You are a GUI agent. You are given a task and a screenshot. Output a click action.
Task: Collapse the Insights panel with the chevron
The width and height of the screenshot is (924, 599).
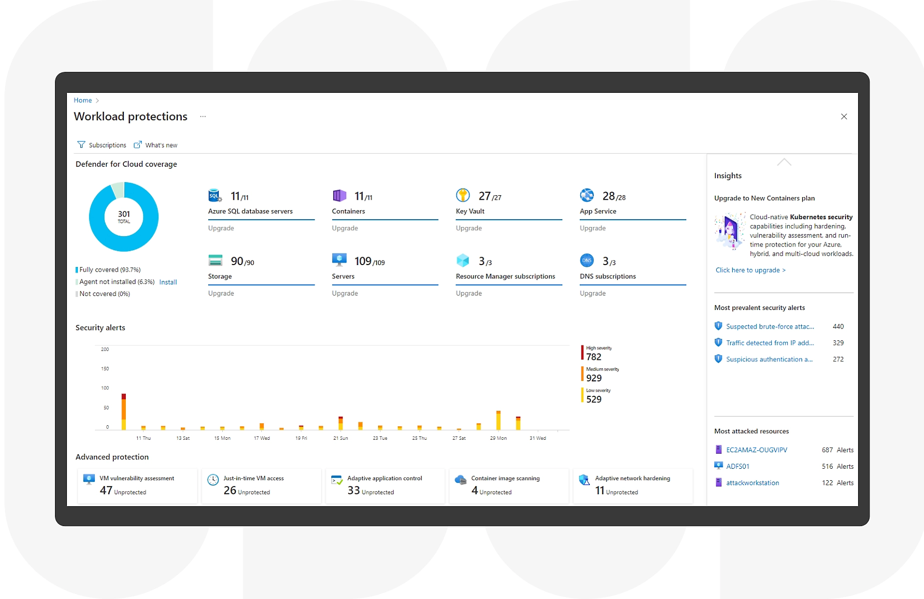784,162
